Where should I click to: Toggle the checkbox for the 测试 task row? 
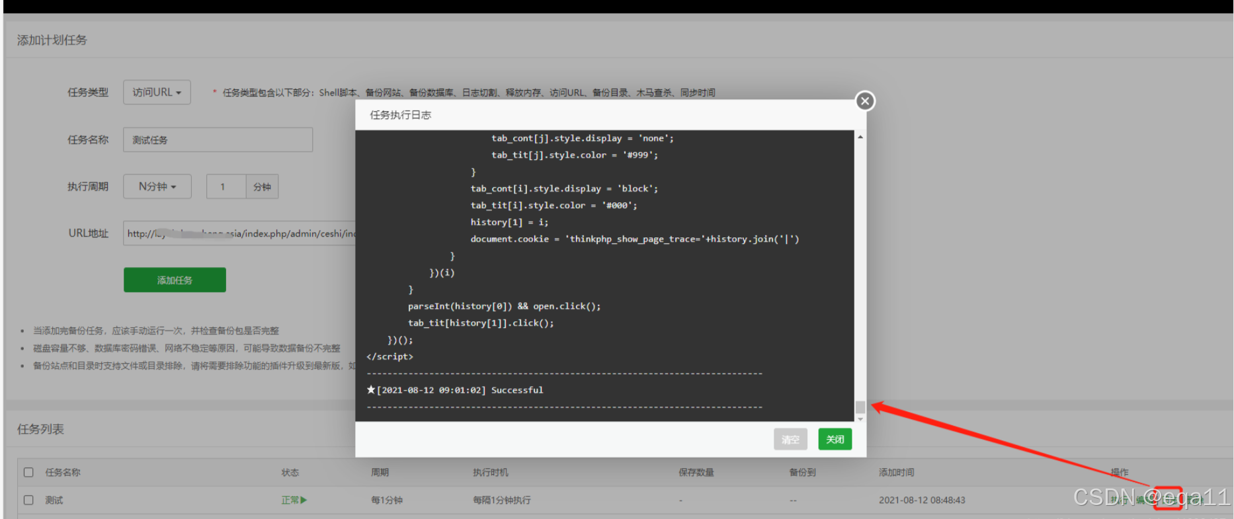click(x=28, y=500)
